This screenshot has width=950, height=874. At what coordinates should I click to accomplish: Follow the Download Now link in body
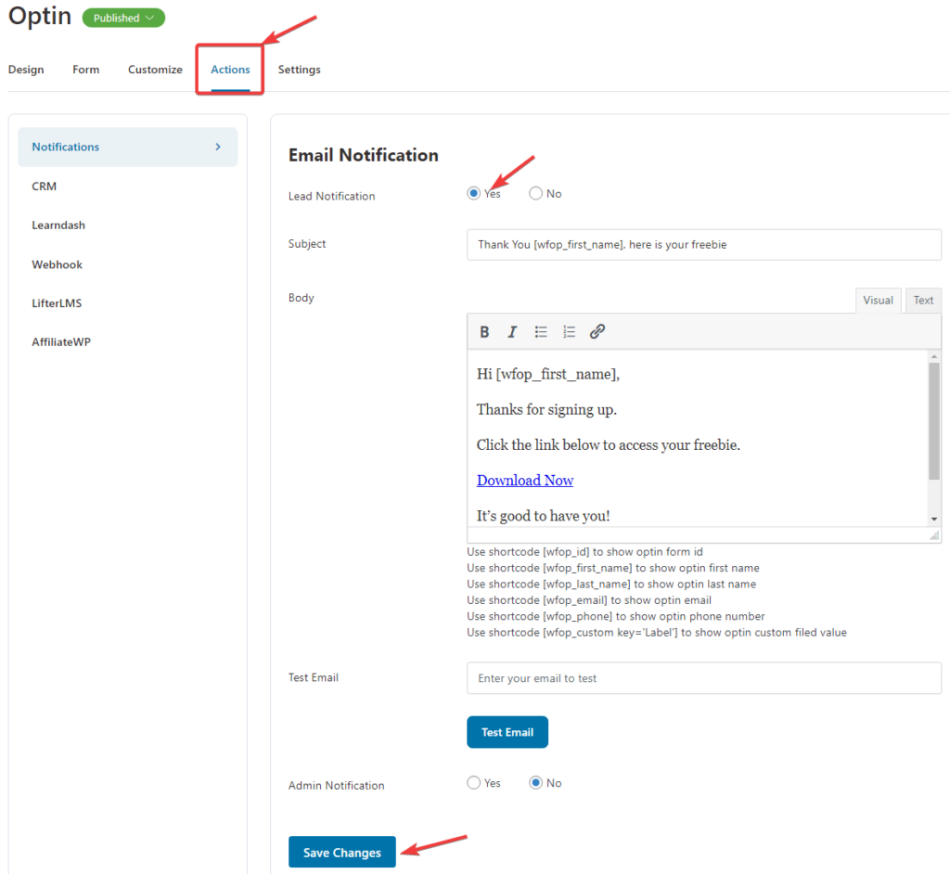(x=525, y=480)
